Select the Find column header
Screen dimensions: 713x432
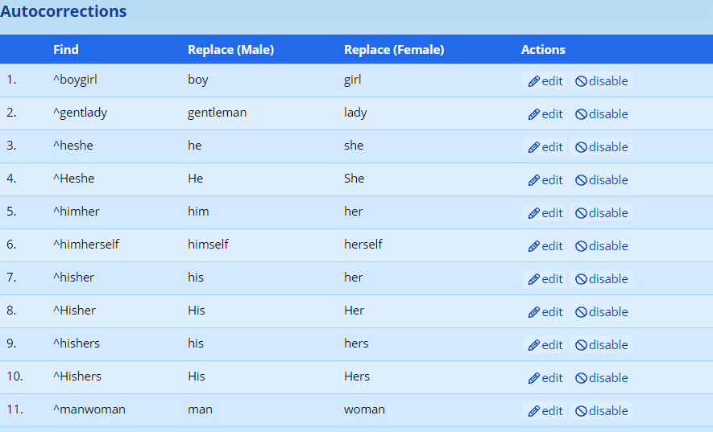coord(66,50)
